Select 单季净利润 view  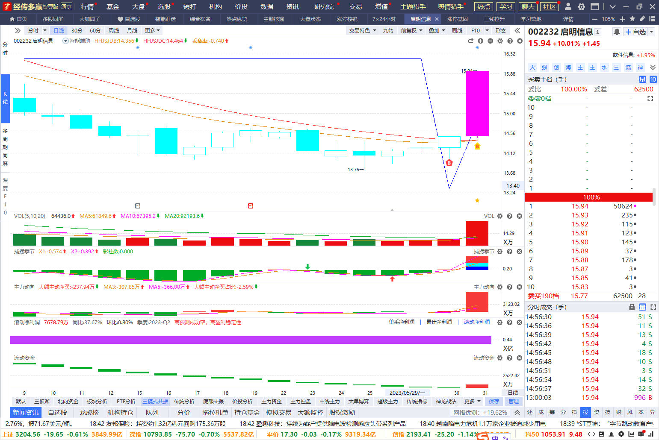(402, 322)
